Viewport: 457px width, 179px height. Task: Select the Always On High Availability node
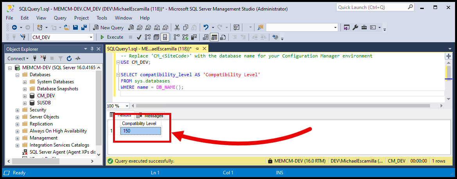click(58, 131)
